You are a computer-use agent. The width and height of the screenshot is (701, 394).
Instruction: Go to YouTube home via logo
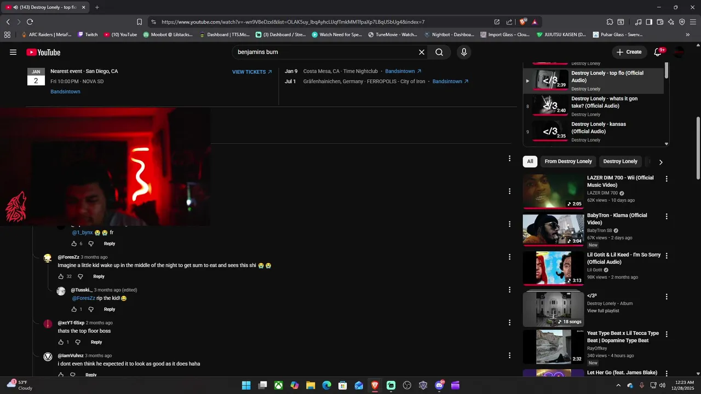click(x=43, y=53)
